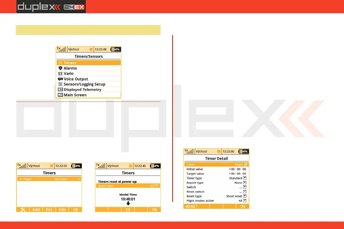Open the Switch row dropdown in Timer Detail
Screen dimensions: 344x229
(245, 187)
